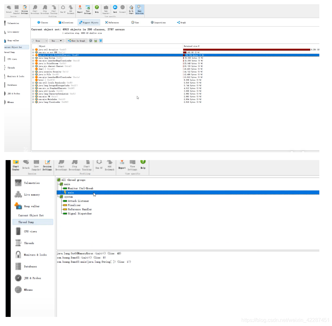Open the References view tab
Viewport: 332px width, 326px height.
[x=112, y=22]
